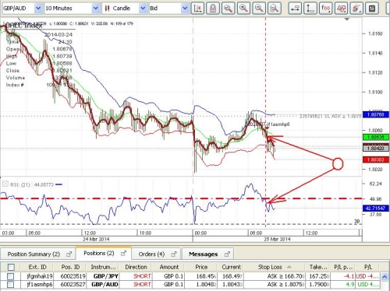
Task: Tick the checkbox for GBP/AUD position
Action: (11, 285)
